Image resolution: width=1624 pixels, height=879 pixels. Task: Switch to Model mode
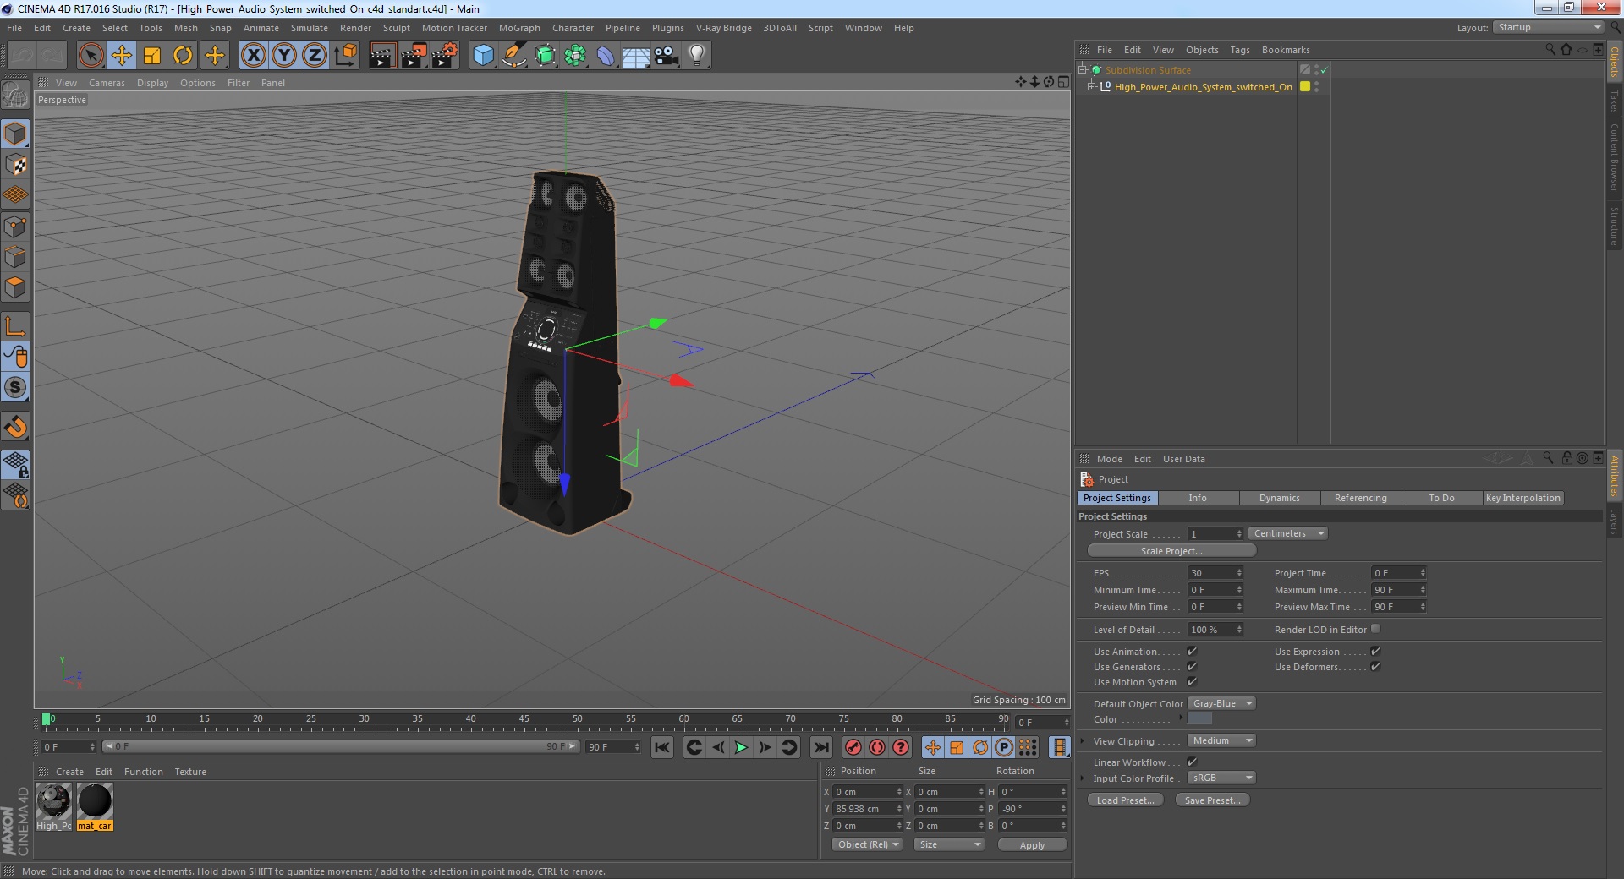point(15,134)
